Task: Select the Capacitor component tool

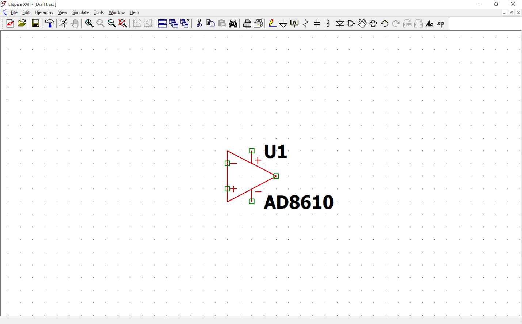Action: coord(317,24)
